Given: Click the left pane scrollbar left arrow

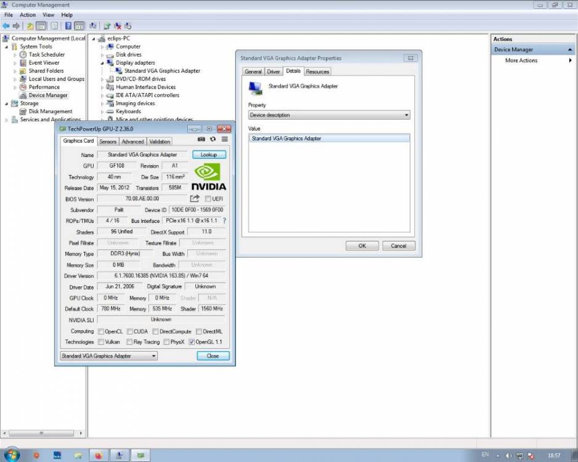Looking at the screenshot, I should 4,433.
